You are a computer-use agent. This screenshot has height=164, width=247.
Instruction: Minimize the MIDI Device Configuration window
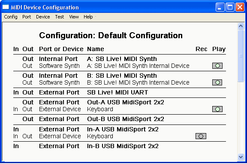220,7
